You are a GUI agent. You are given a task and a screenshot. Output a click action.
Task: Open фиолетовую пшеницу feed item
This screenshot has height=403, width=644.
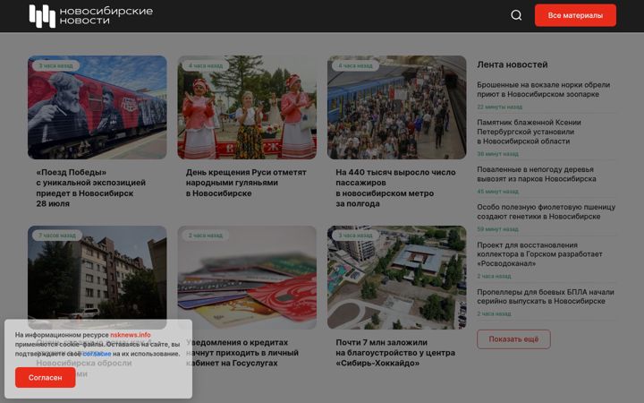coord(547,211)
